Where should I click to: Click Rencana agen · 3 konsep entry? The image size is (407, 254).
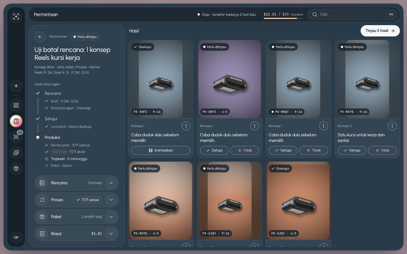(x=71, y=108)
